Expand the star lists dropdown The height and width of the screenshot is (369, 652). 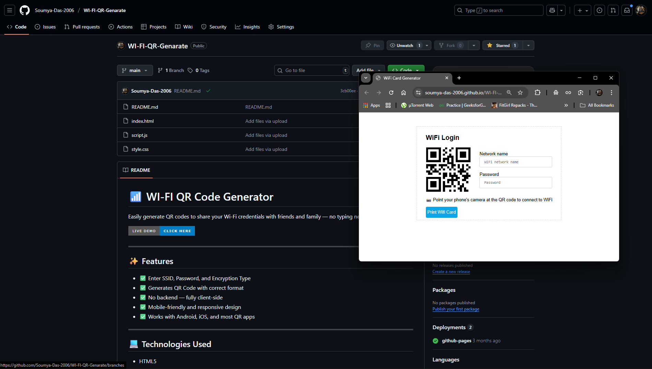(x=528, y=45)
